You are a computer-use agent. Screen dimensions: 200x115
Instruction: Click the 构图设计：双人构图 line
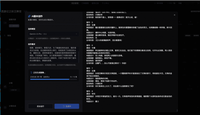105,56
